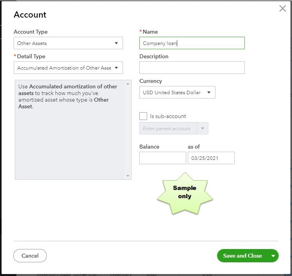Viewport: 292px width, 276px height.
Task: Click the Description text field
Action: (192, 68)
